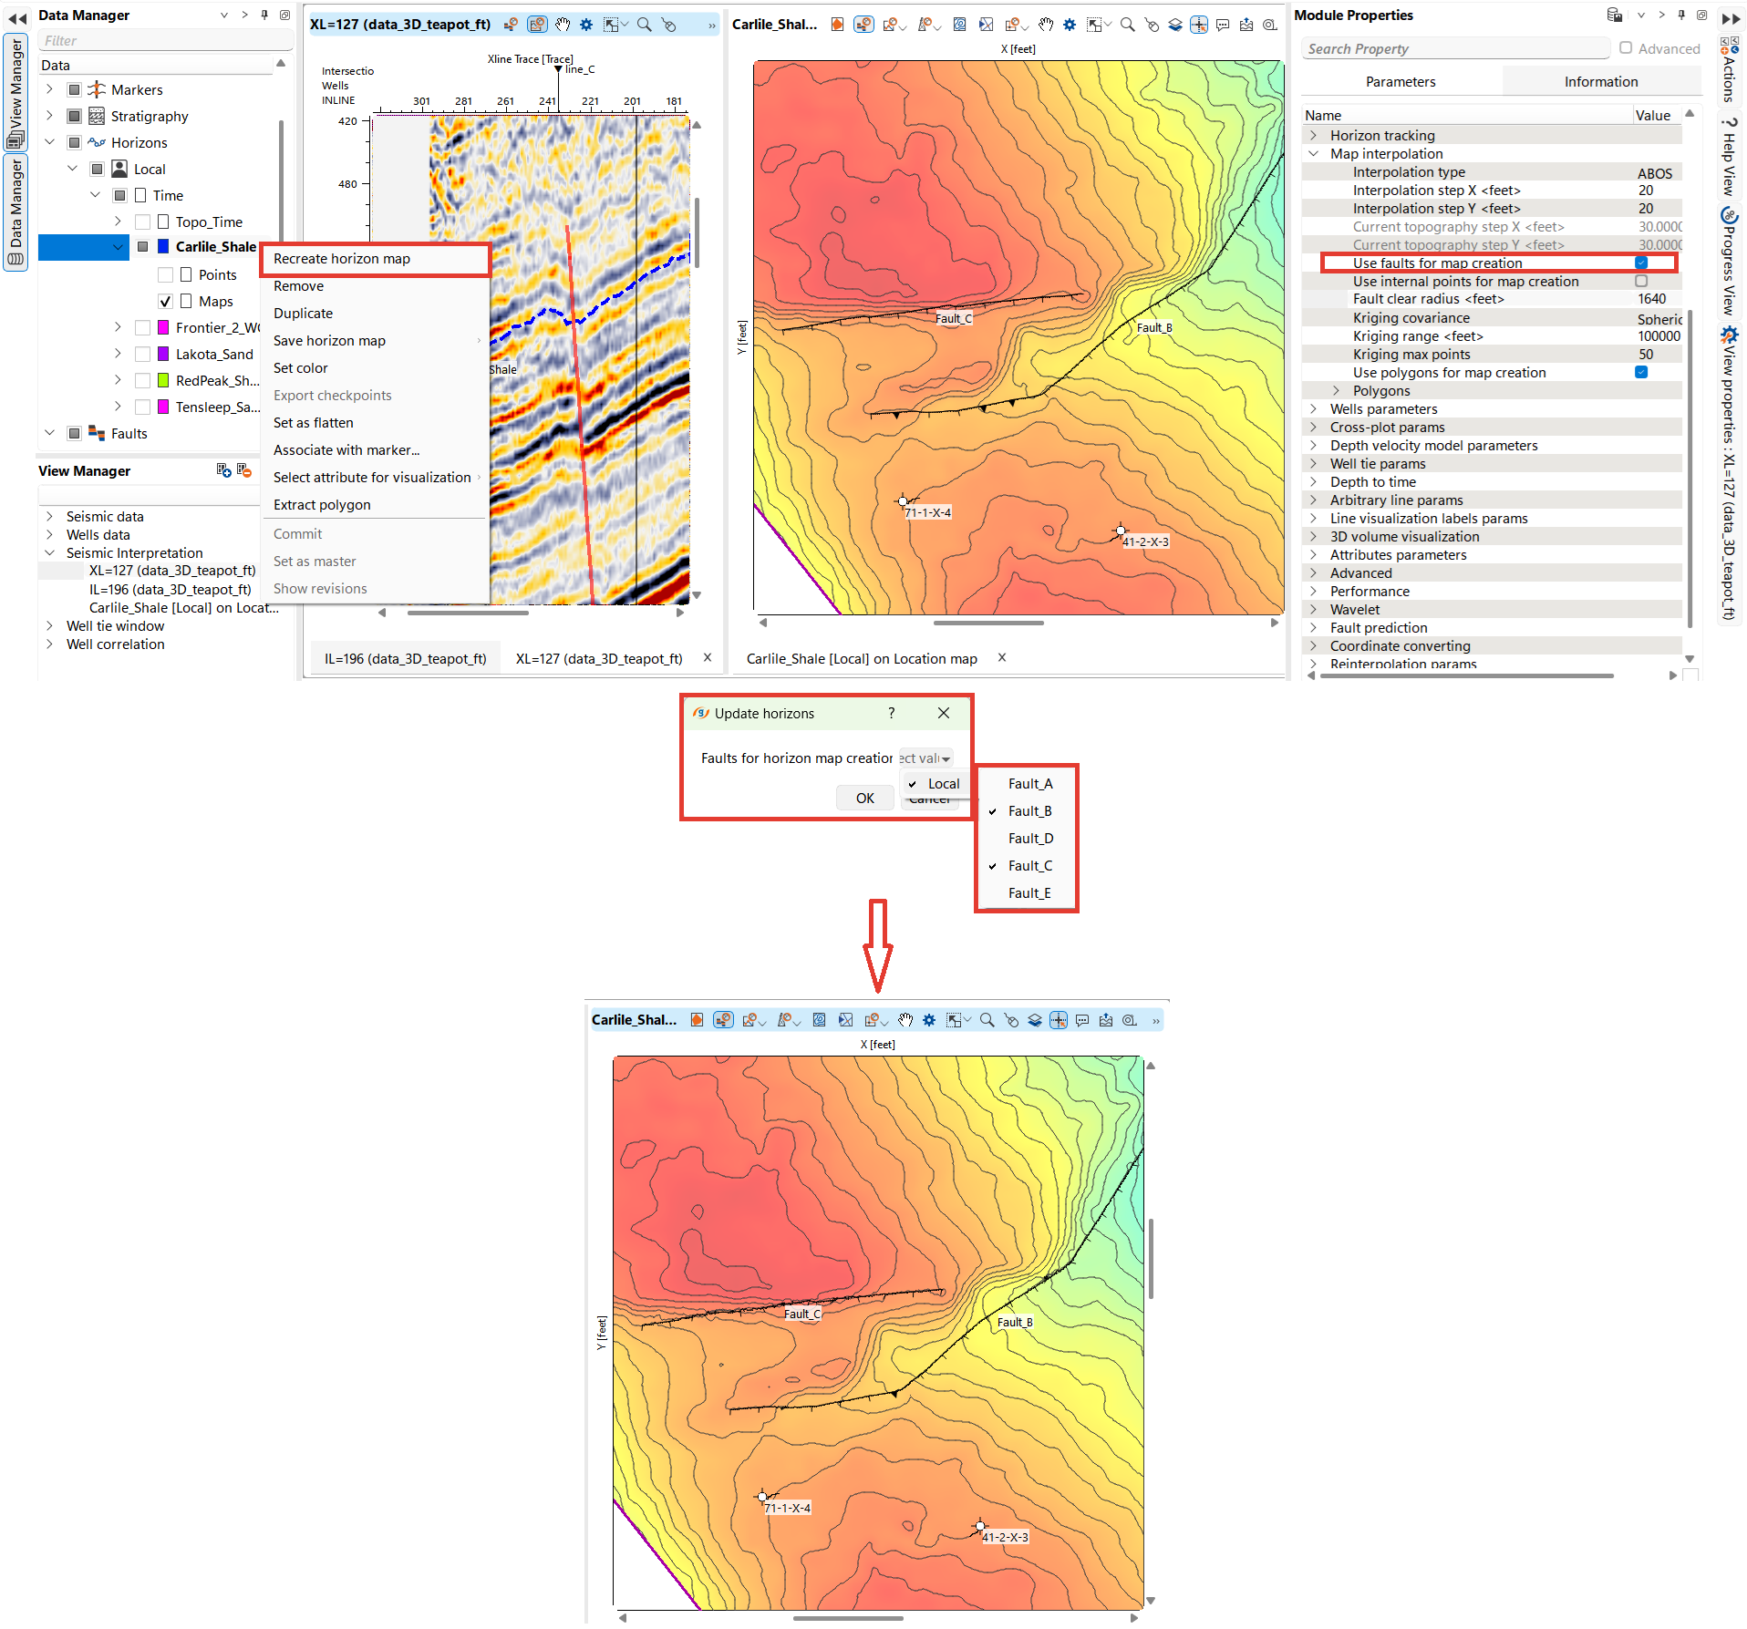Click the Search Property input field
Image resolution: width=1747 pixels, height=1629 pixels.
click(1450, 48)
